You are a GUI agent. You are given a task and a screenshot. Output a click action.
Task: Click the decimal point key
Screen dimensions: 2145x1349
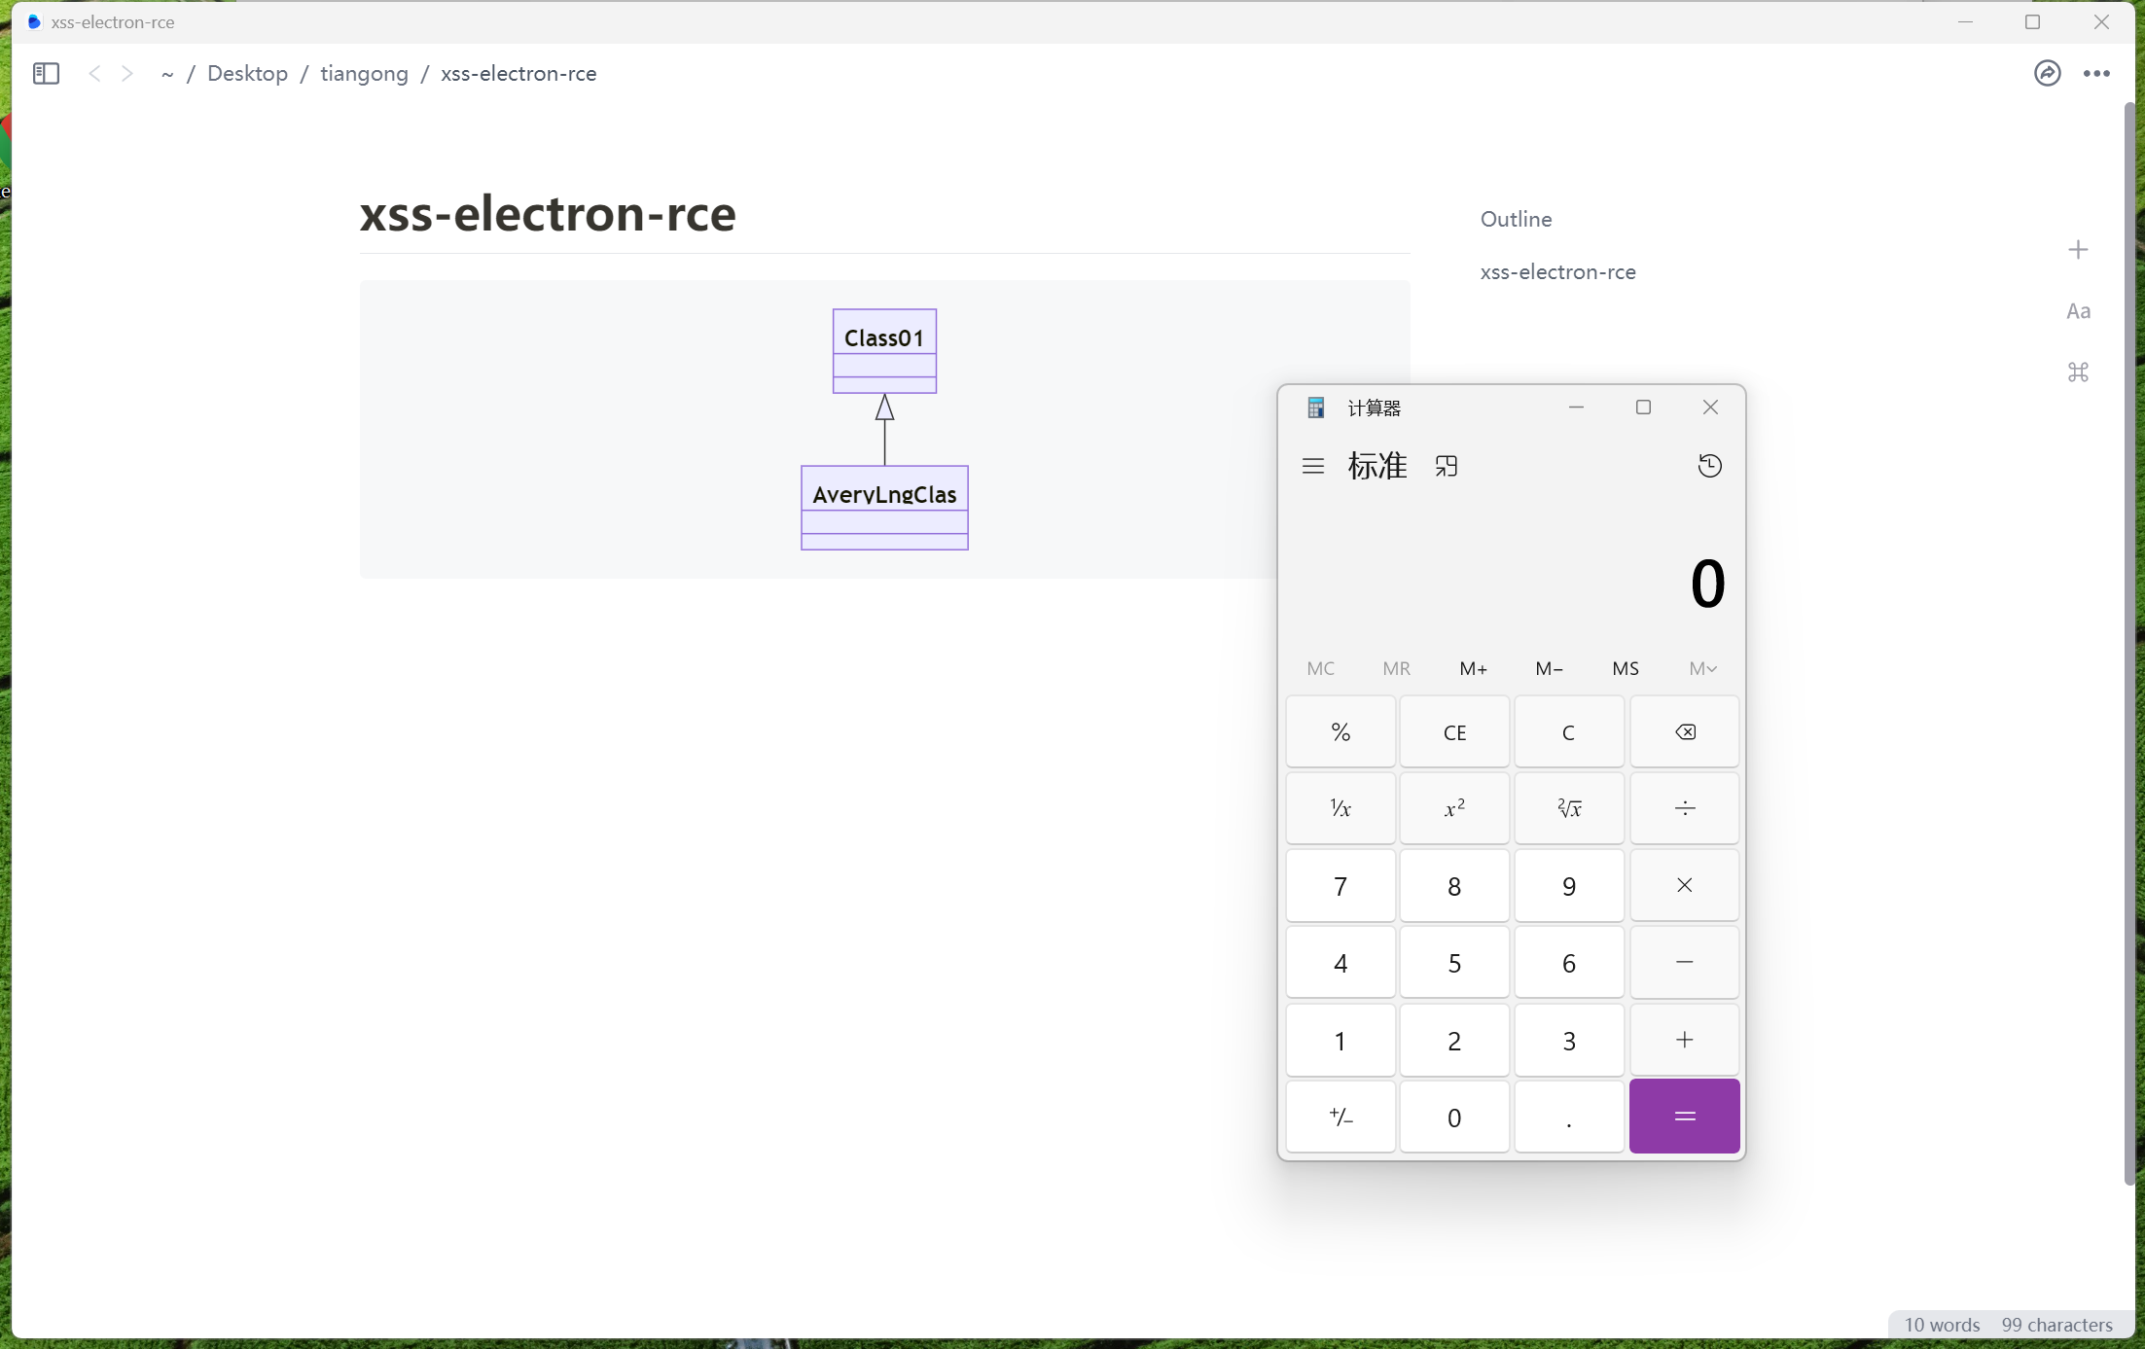[1569, 1117]
